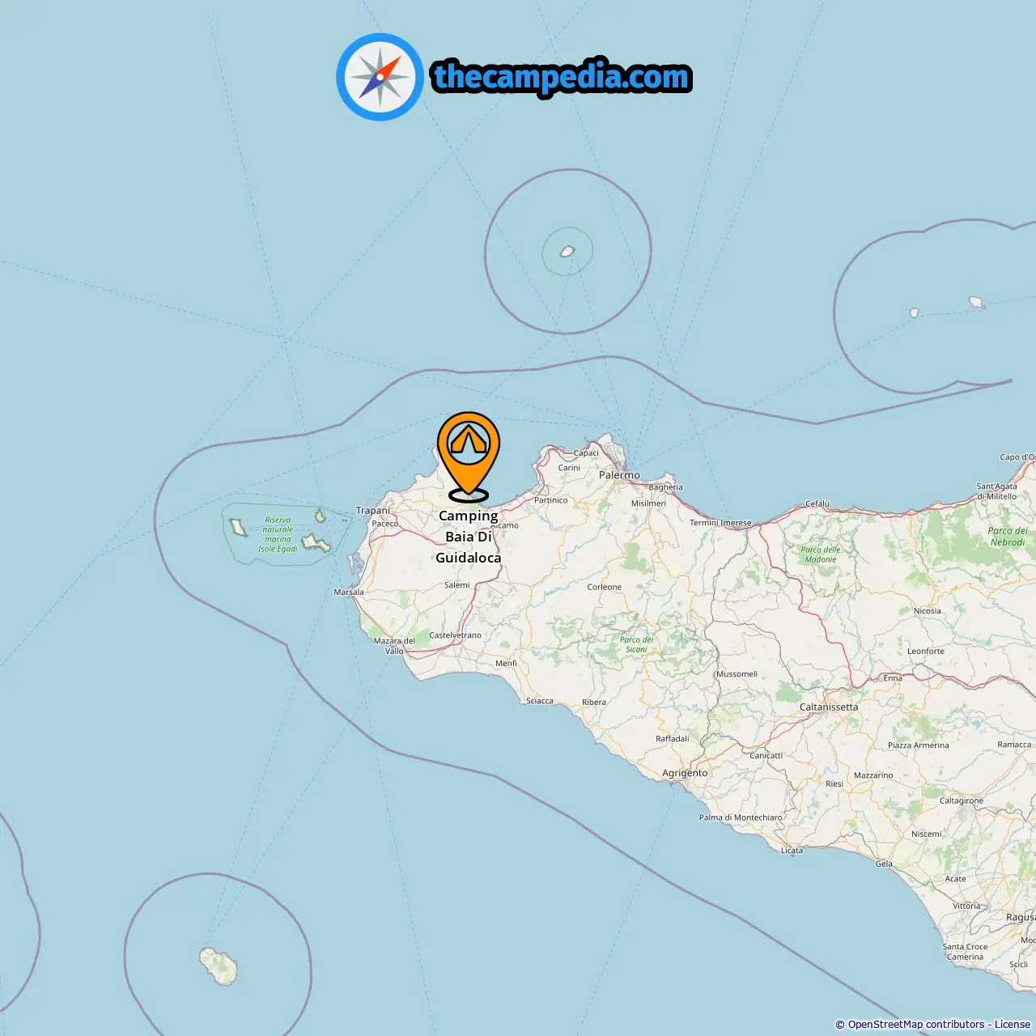1036x1036 pixels.
Task: Open the thecampedia.com logo text
Action: coord(562,77)
